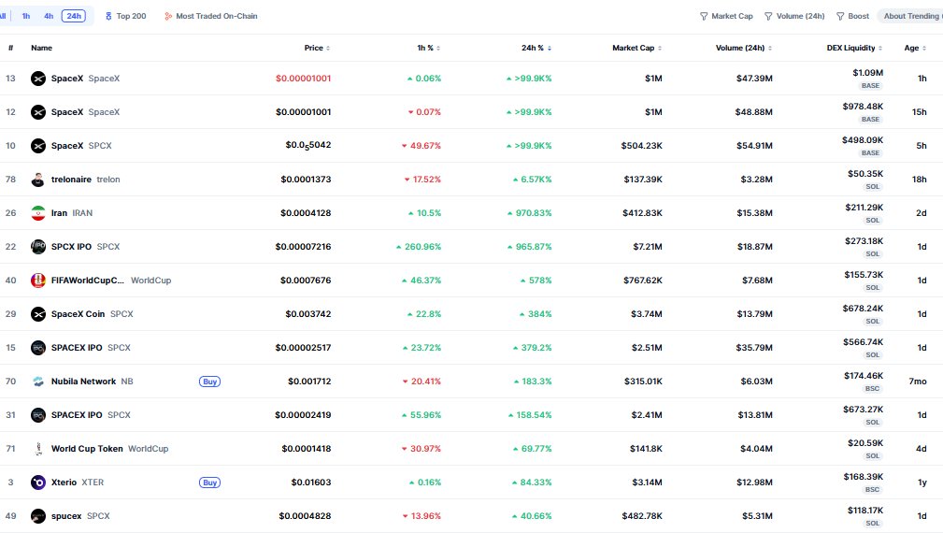
Task: Click price $0.0007676 for FIFAWorldCup
Action: [x=306, y=281]
